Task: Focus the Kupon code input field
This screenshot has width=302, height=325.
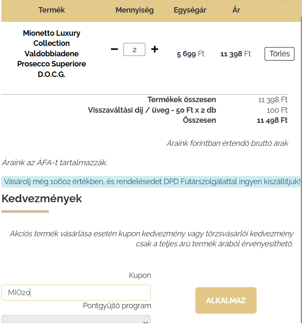Action: 76,293
